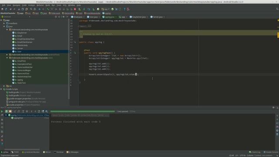This screenshot has width=279, height=157.
Task: Select the EmailClientInterface class in tree
Action: 26,39
